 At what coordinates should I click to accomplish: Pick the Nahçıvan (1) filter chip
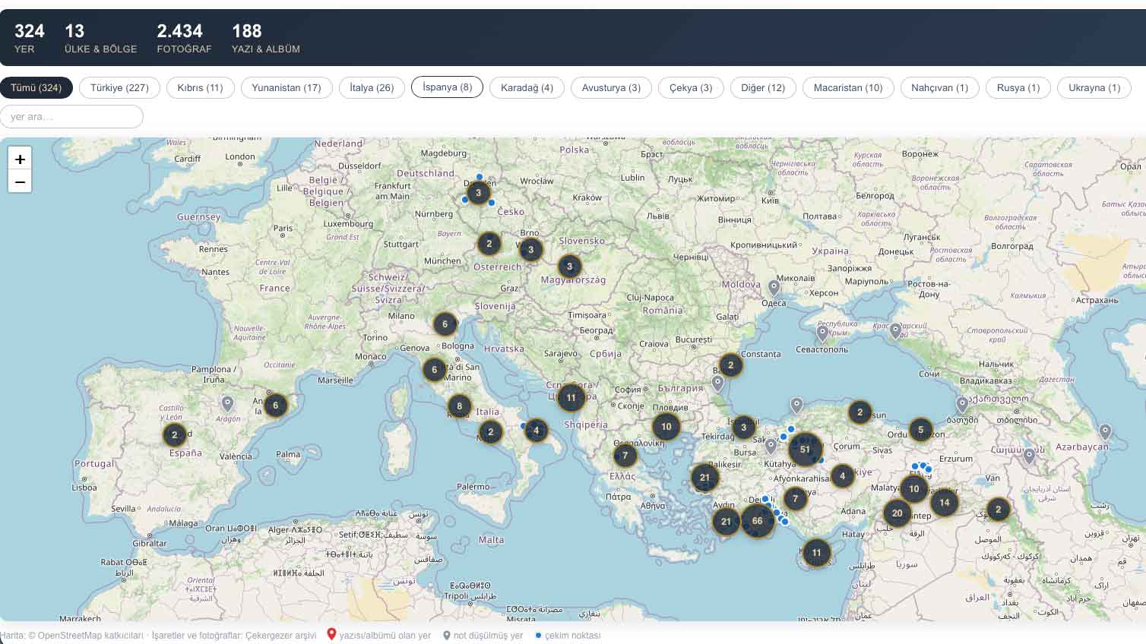point(939,87)
